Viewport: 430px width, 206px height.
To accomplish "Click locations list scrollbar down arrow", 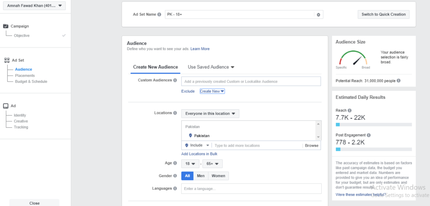I will coord(318,137).
